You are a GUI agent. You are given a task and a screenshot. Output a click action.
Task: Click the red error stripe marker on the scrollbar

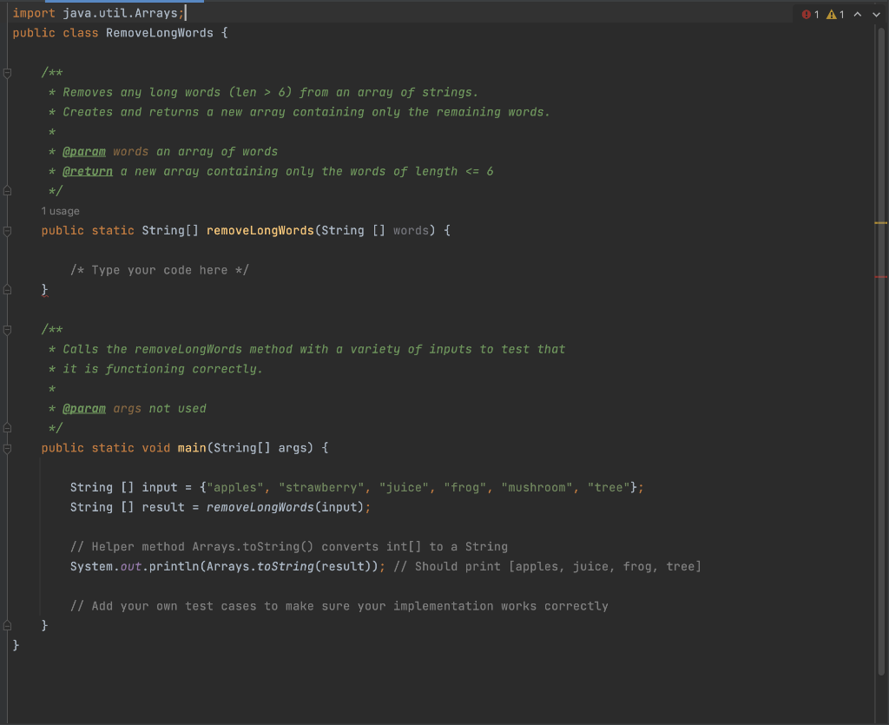tap(880, 277)
